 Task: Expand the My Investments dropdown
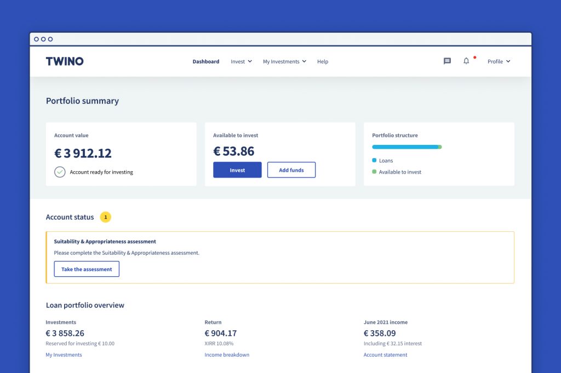pos(284,62)
